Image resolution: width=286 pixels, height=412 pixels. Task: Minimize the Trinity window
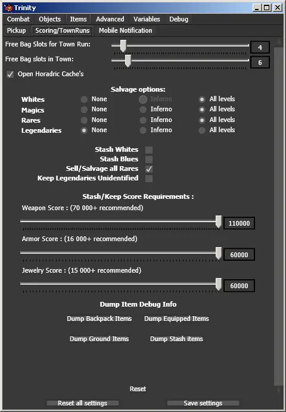257,8
